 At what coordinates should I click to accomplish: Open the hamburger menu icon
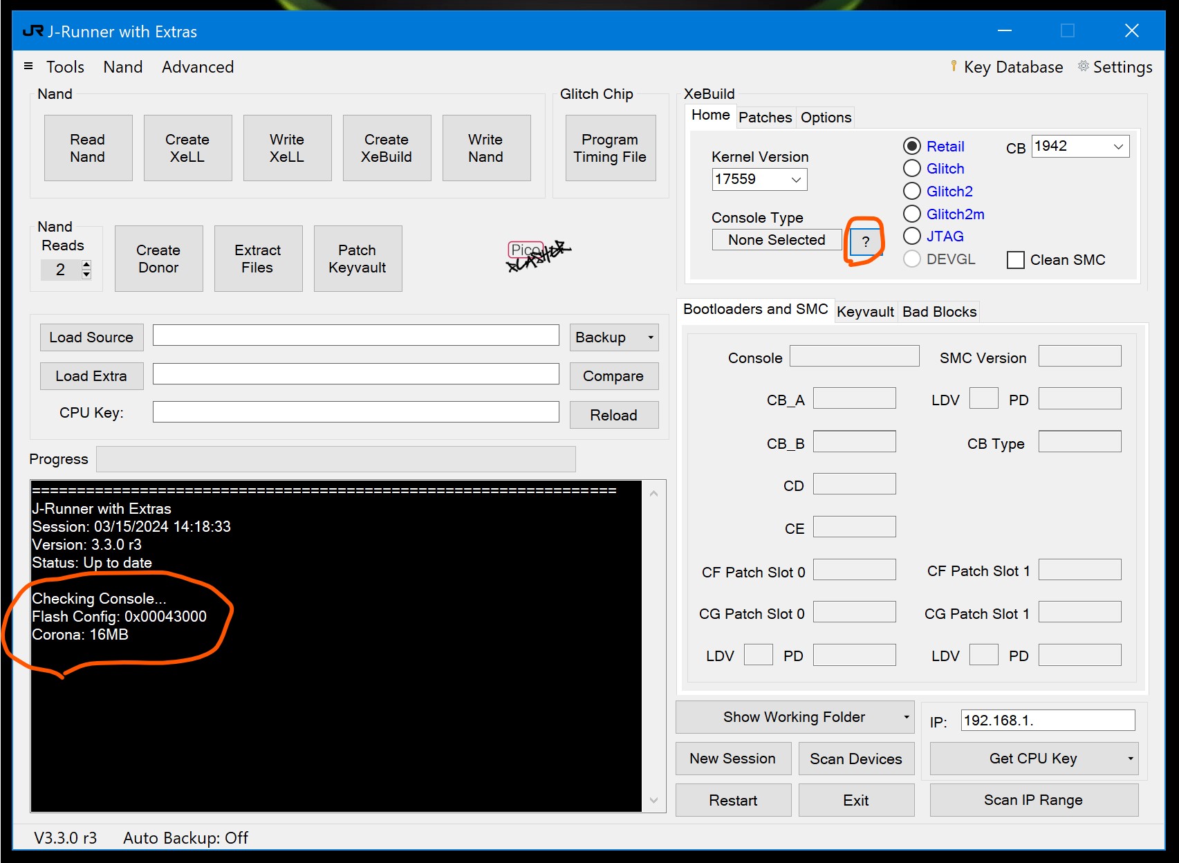[x=28, y=66]
